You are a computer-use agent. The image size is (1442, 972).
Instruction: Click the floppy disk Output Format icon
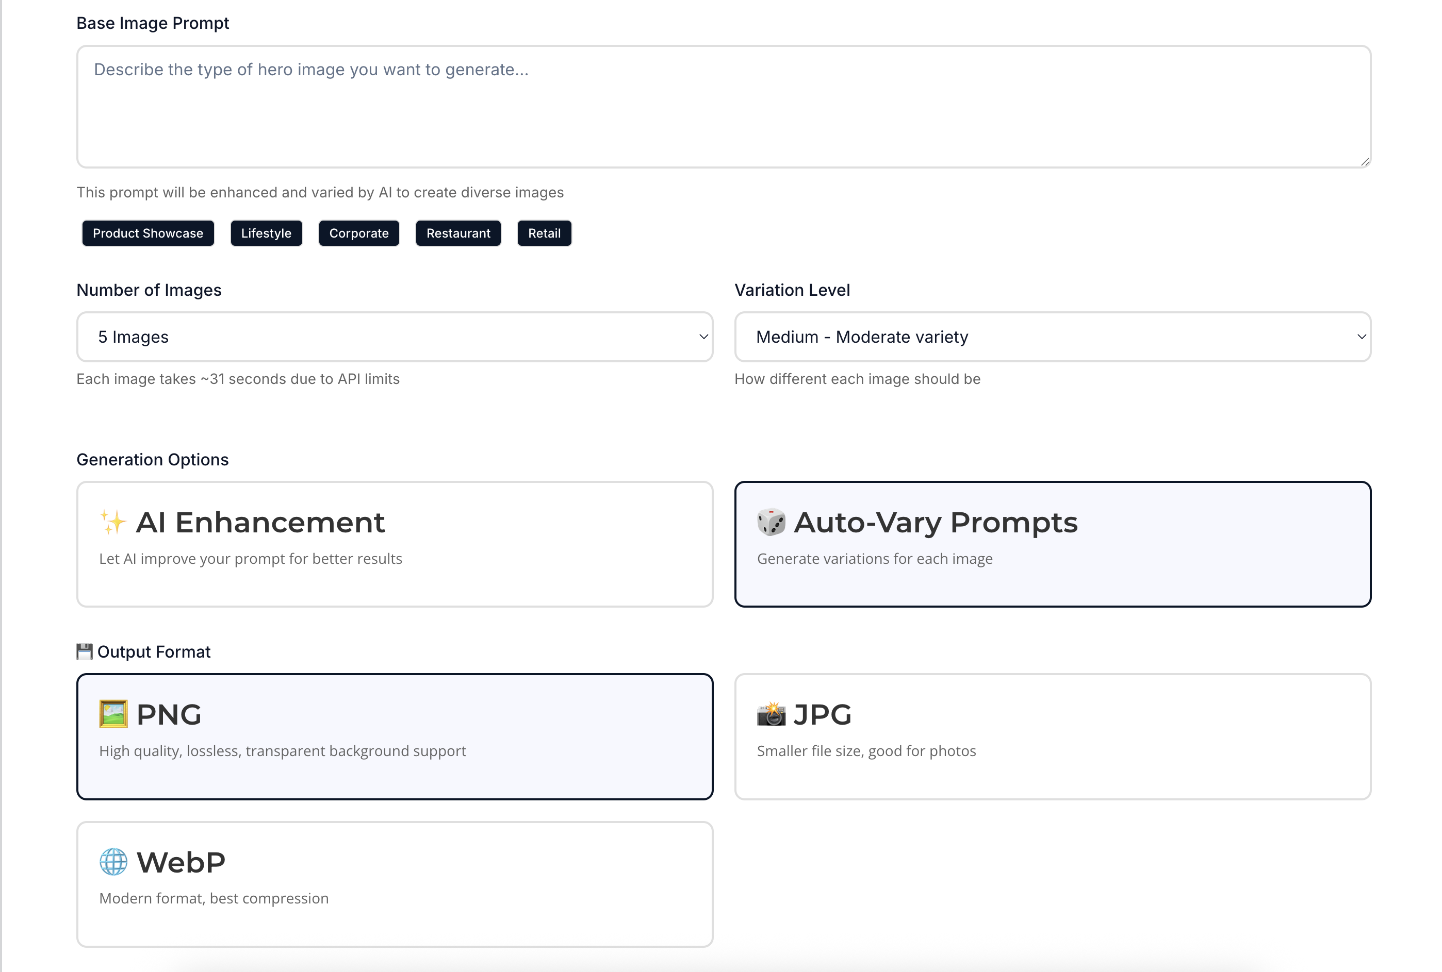pyautogui.click(x=85, y=651)
